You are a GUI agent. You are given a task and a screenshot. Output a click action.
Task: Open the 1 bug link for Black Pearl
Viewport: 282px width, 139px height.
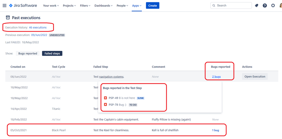click(216, 130)
